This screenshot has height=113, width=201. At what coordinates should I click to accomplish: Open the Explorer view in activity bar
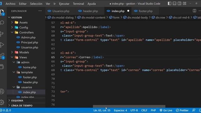(x=2, y=12)
